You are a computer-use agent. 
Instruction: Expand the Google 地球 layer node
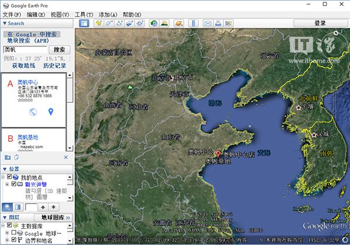[x=7, y=233]
